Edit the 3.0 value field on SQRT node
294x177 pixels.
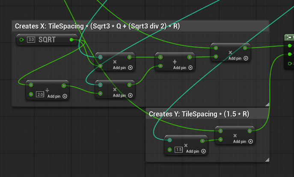coord(31,40)
